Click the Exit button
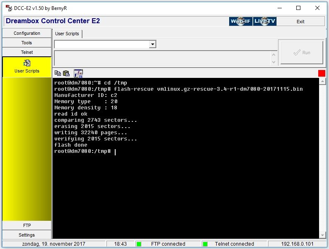This screenshot has width=329, height=249. click(x=300, y=22)
